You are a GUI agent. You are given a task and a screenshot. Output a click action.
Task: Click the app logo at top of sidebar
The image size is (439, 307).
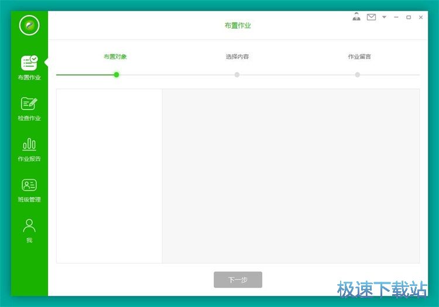29,25
